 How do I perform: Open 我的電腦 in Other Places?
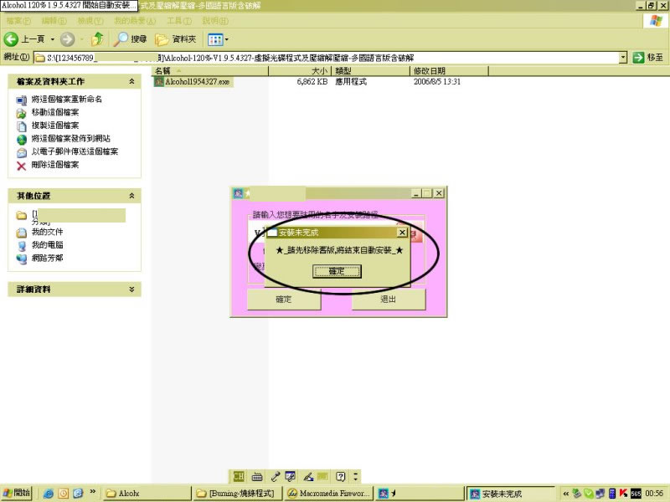point(47,245)
